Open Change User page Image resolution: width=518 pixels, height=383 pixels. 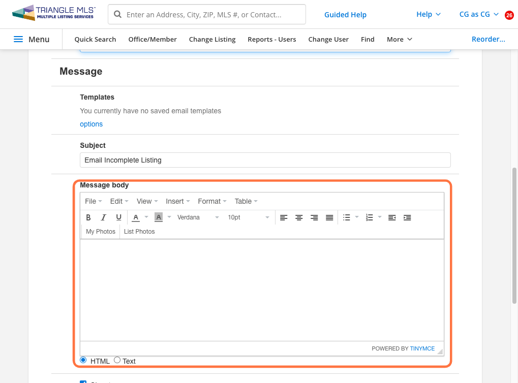click(328, 39)
